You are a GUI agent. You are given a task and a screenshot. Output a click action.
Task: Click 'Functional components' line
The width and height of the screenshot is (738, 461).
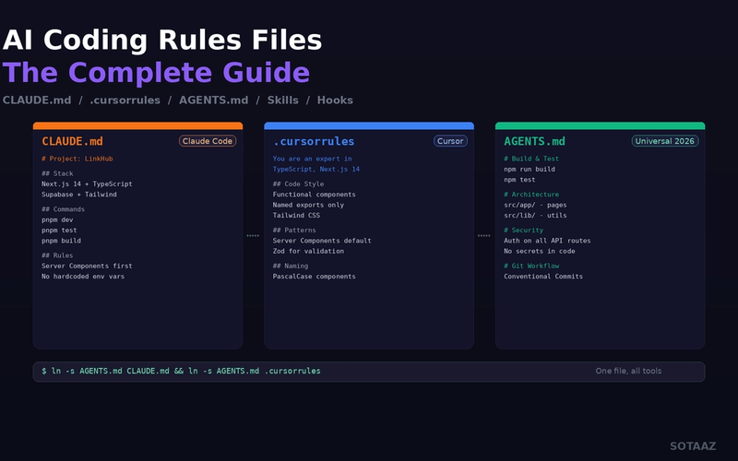314,195
